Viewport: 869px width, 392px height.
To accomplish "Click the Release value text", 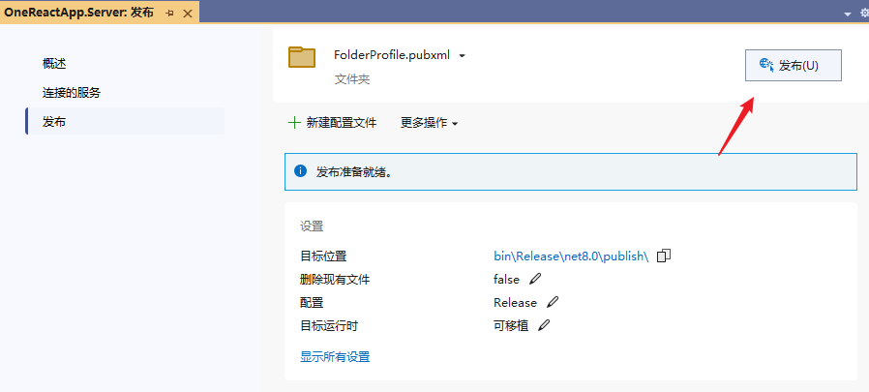I will coord(516,303).
